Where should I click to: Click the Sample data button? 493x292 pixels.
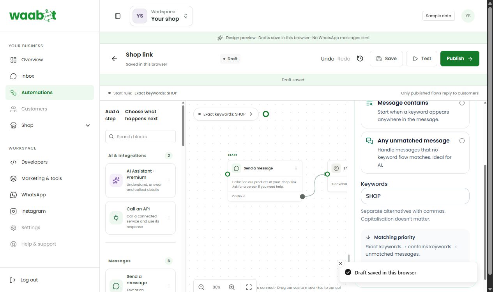[x=438, y=16]
